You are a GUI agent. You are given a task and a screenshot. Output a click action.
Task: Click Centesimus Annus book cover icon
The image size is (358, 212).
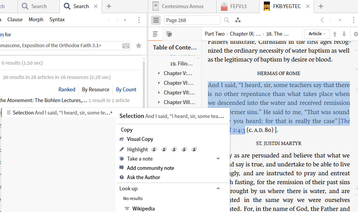pyautogui.click(x=156, y=6)
